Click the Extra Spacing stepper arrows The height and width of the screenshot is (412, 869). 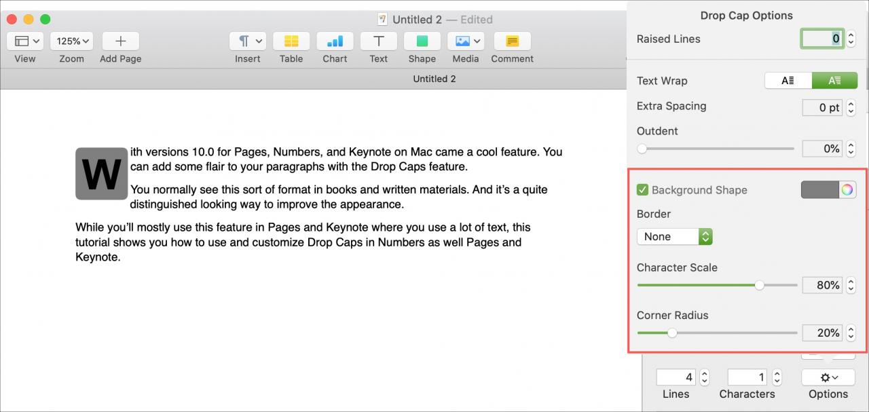coord(851,107)
